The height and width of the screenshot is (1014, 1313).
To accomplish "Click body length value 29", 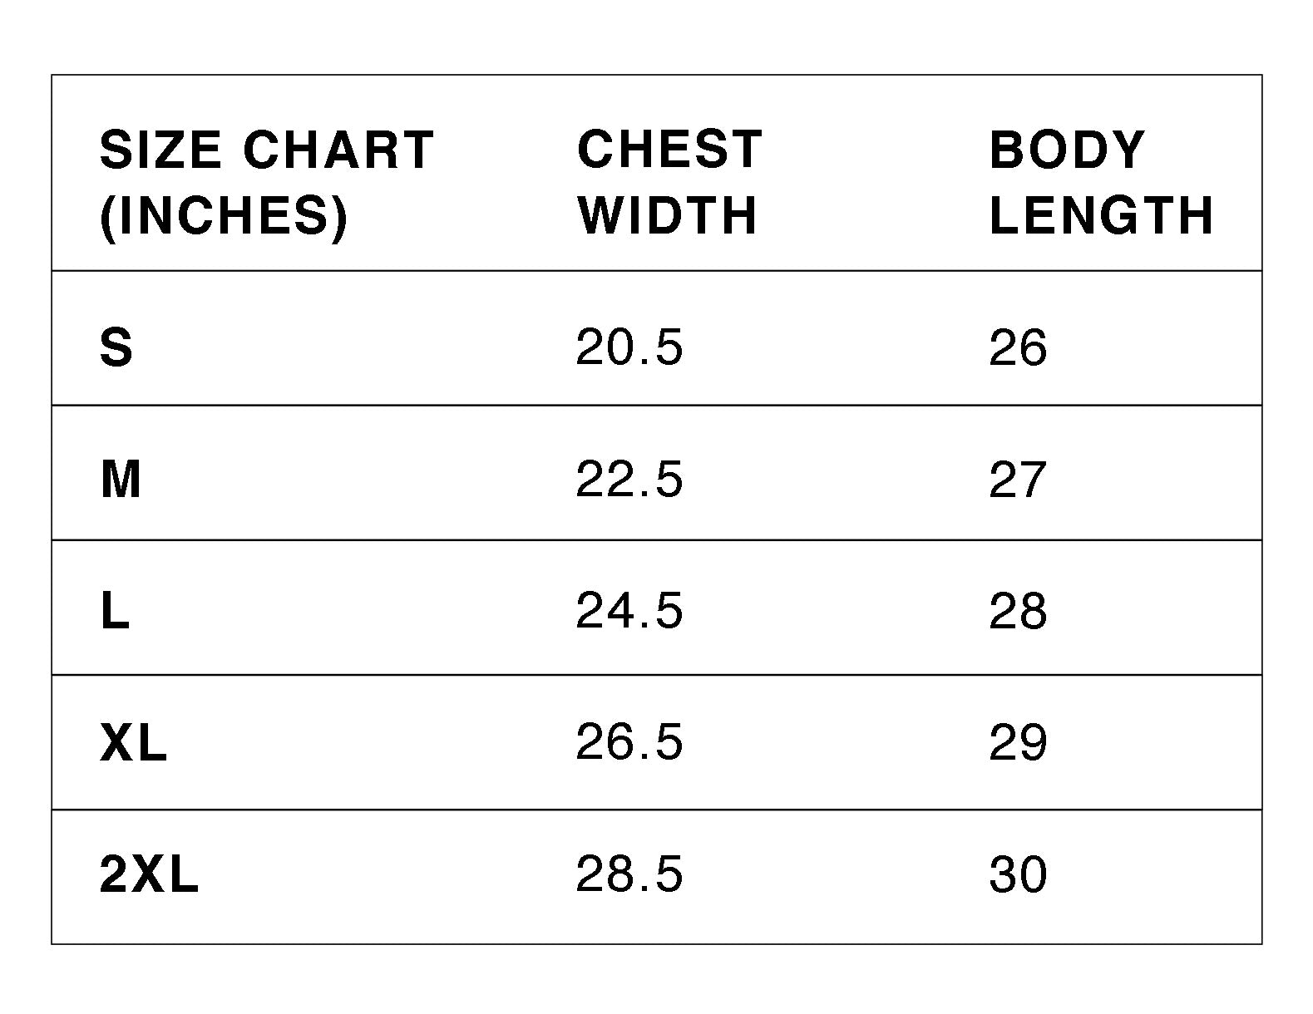I will click(x=1017, y=742).
